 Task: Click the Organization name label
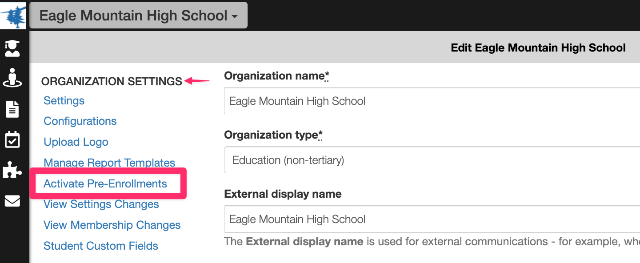(276, 76)
